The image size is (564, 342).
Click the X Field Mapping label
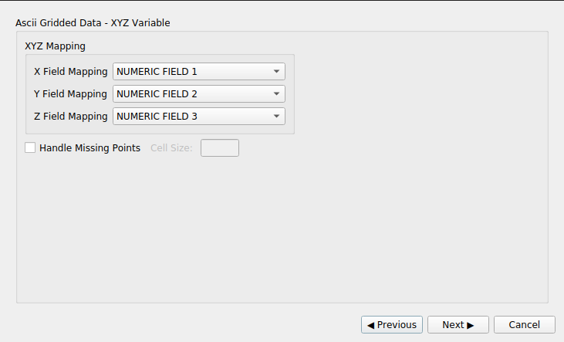71,72
